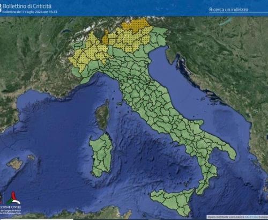
Task: Select the Salento heel zone of Puglia
Action: (x=230, y=150)
